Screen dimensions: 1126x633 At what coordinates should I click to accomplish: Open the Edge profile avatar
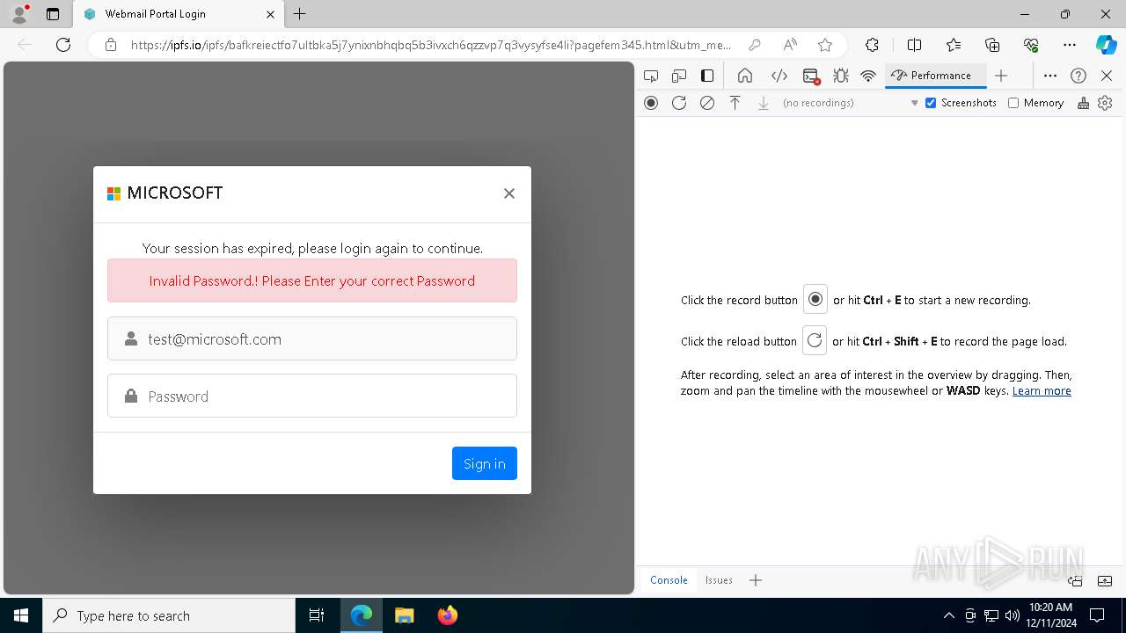pyautogui.click(x=18, y=14)
